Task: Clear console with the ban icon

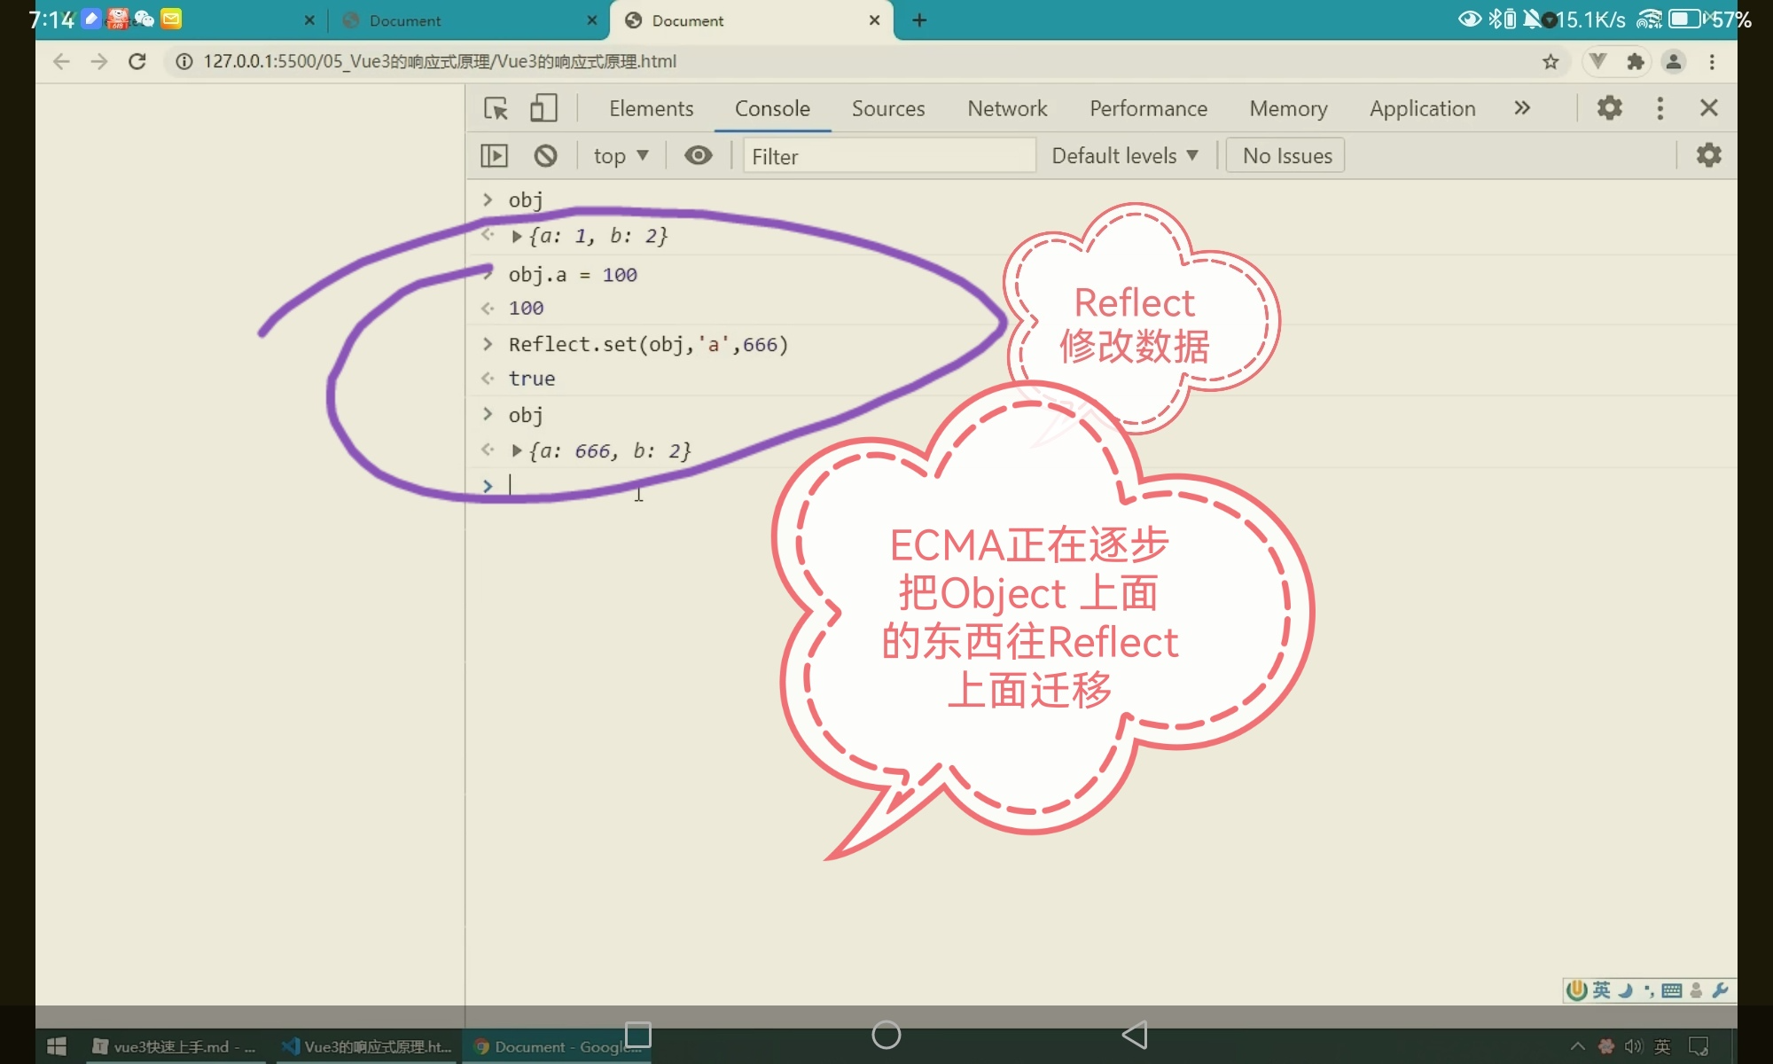Action: 545,156
